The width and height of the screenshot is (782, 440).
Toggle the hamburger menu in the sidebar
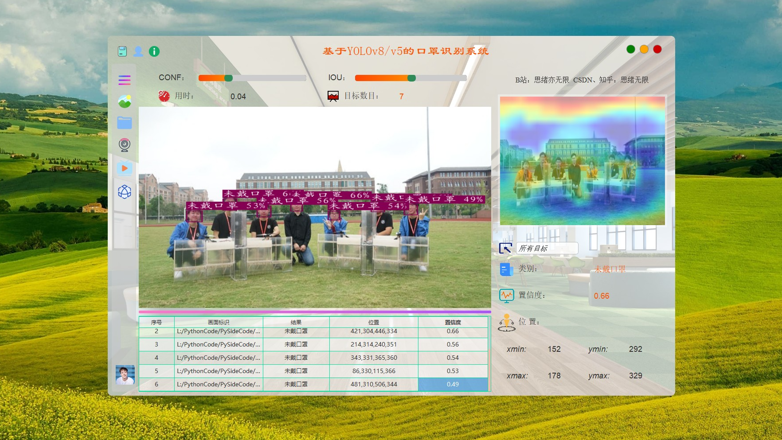[125, 80]
